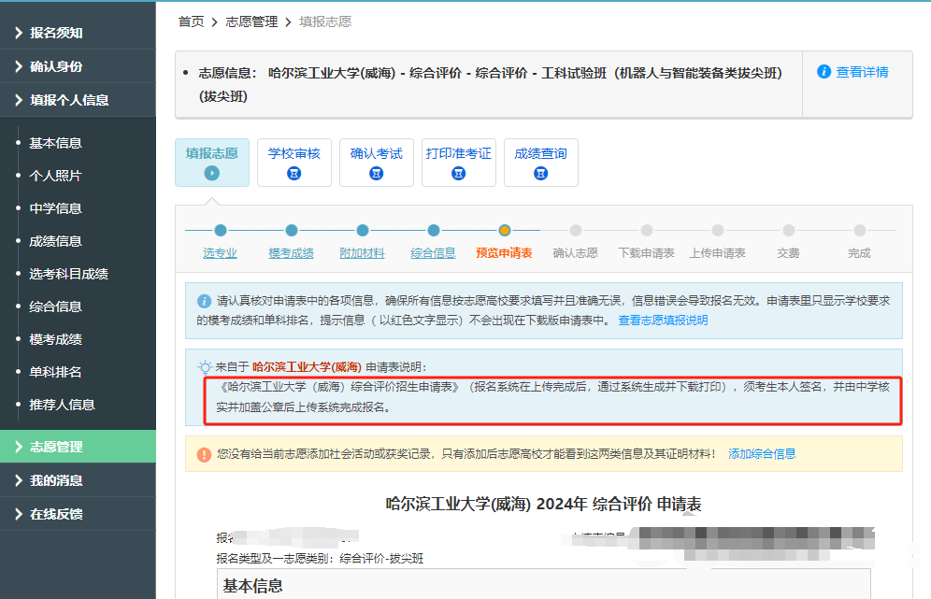This screenshot has height=599, width=931.
Task: Switch to the 填报志愿 stage tab
Action: pyautogui.click(x=212, y=162)
